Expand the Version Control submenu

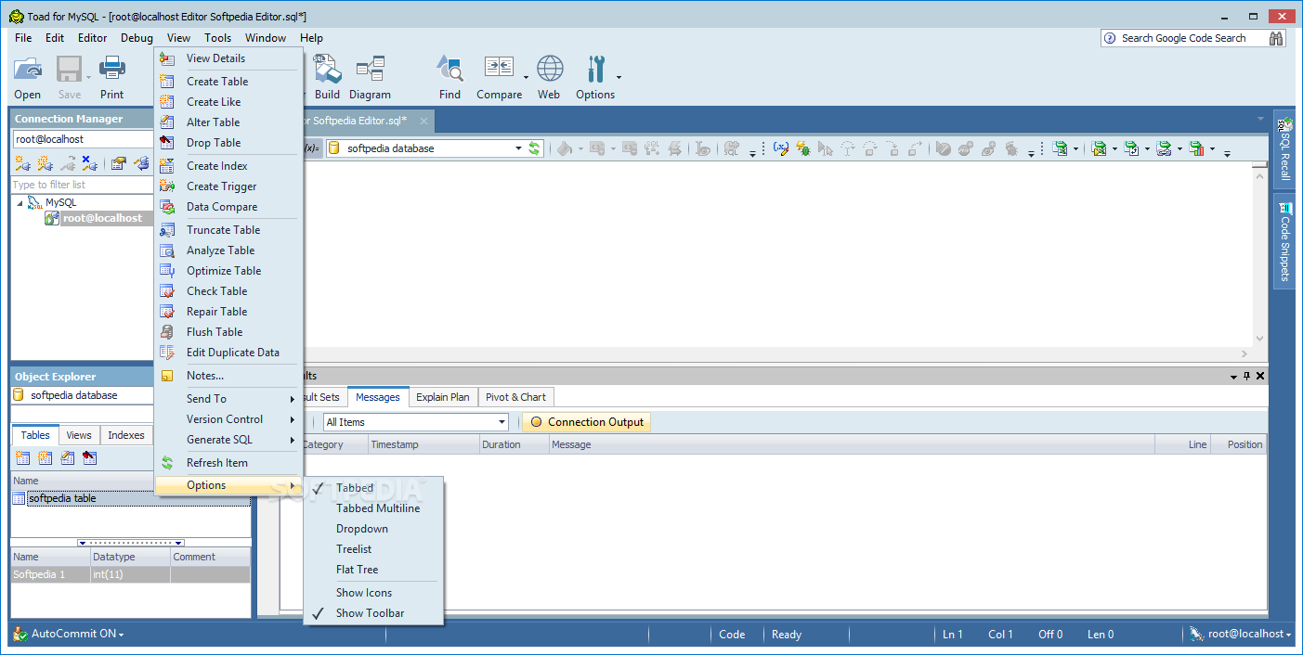click(228, 419)
